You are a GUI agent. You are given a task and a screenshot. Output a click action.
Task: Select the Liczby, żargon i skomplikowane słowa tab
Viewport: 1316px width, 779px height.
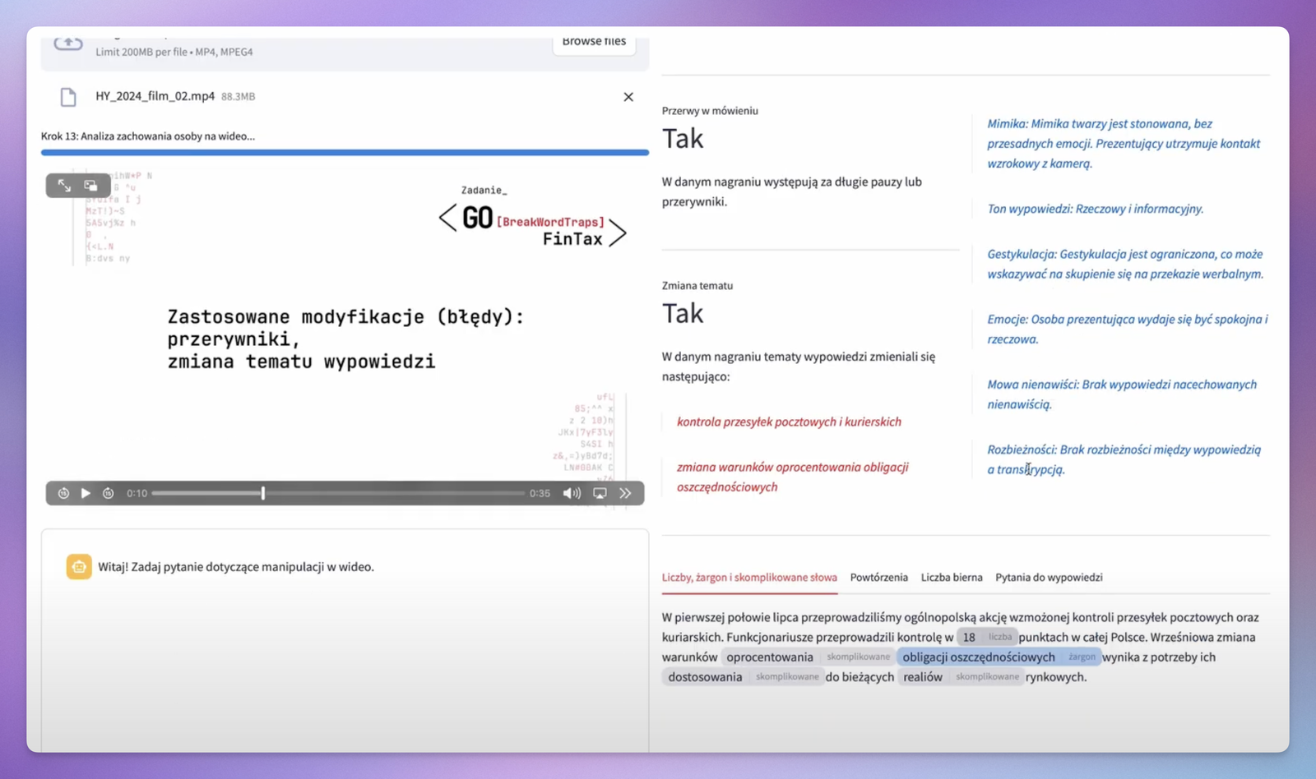[749, 578]
